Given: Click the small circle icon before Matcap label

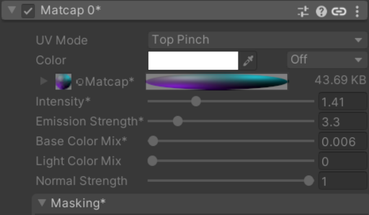Looking at the screenshot, I should click(x=80, y=82).
